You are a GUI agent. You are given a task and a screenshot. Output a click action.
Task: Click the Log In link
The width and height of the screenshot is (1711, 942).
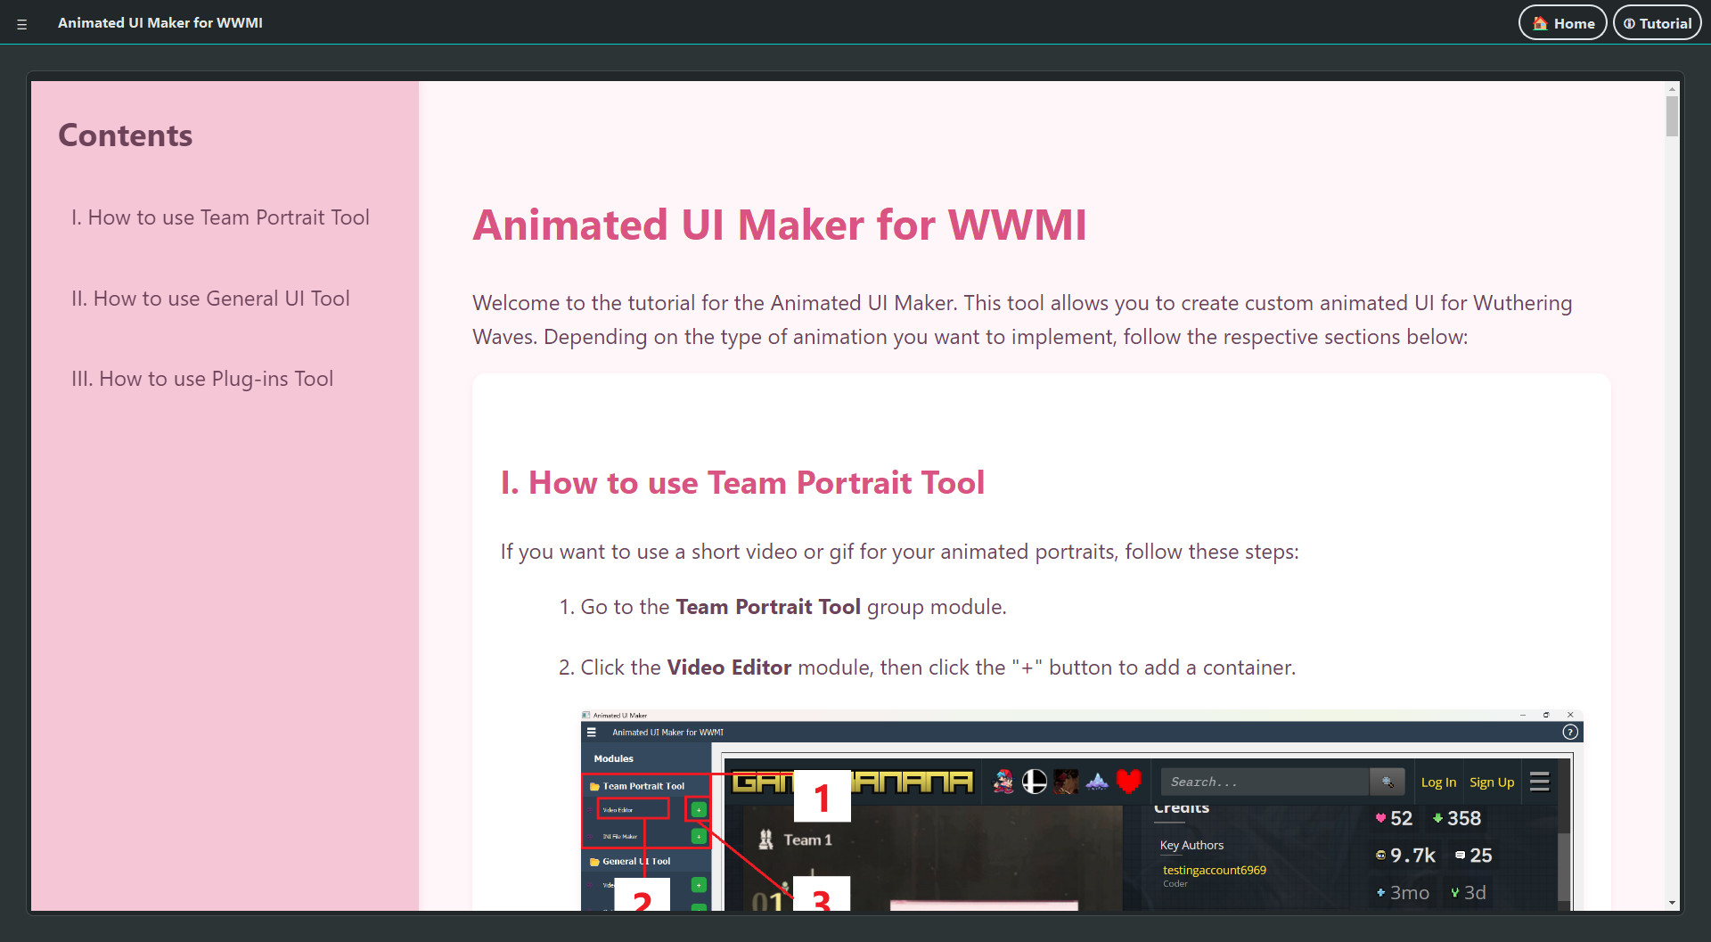[x=1438, y=782]
